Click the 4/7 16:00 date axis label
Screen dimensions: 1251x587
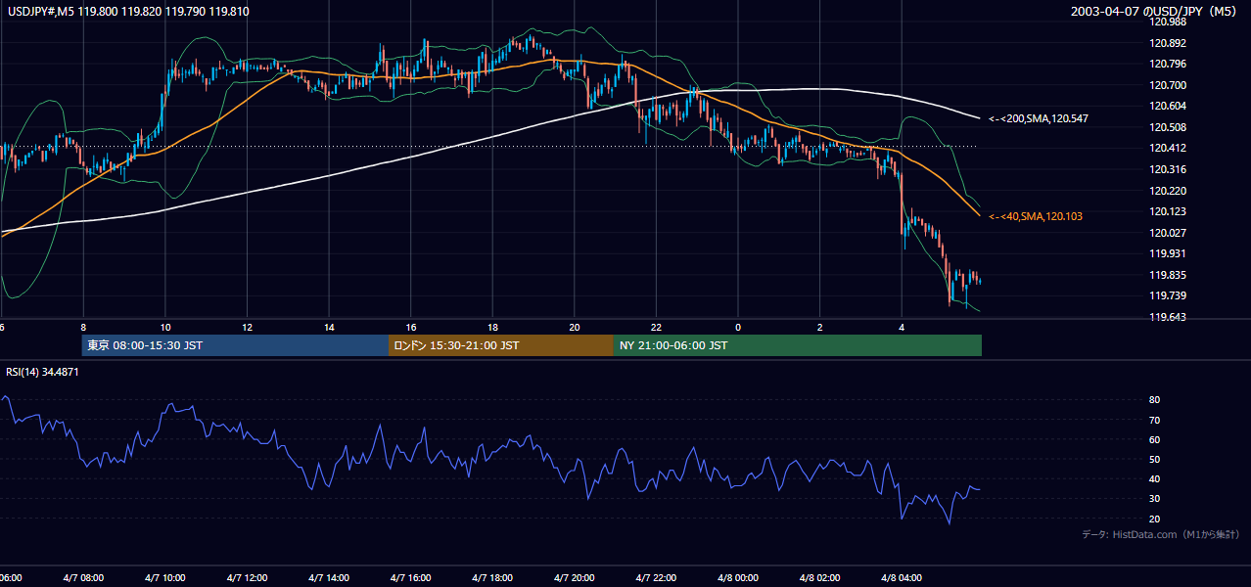pos(411,578)
